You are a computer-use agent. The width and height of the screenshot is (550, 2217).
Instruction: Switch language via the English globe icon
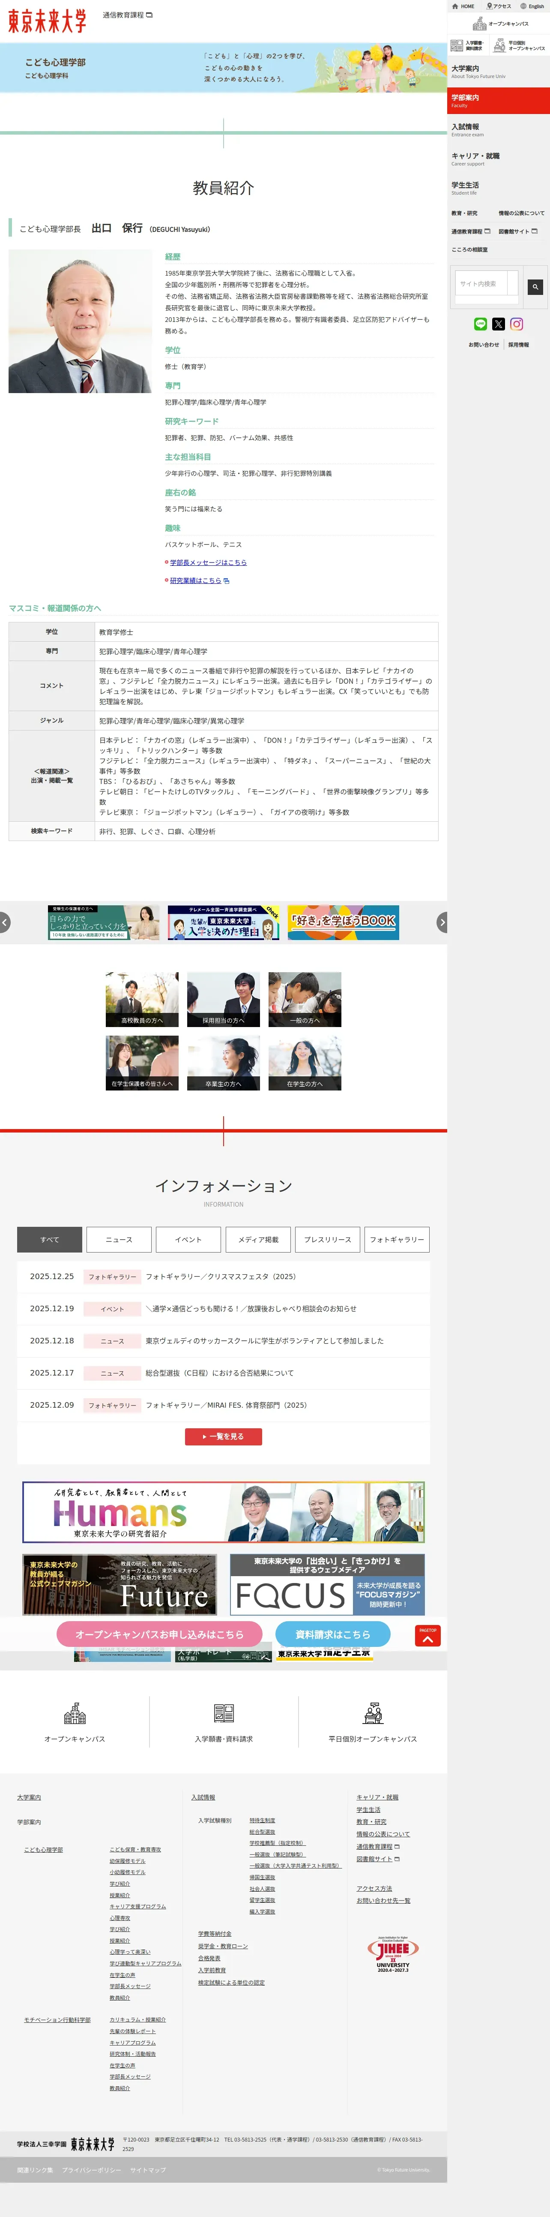(523, 6)
